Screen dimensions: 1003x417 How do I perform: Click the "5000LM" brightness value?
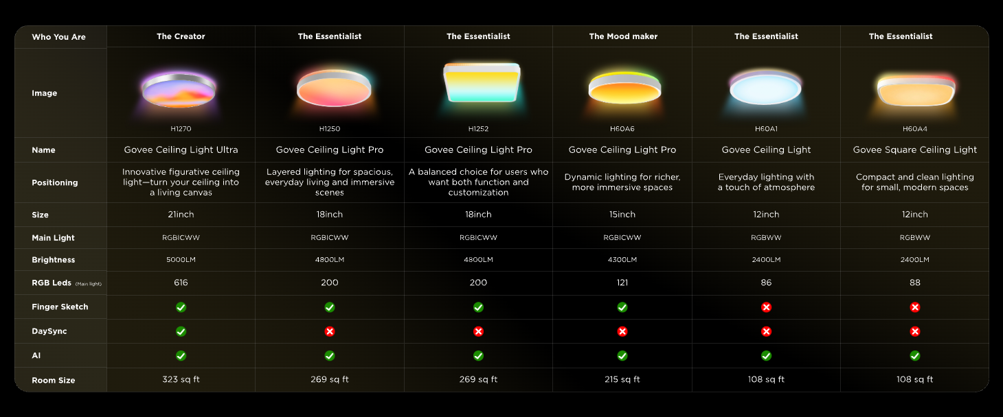click(181, 260)
